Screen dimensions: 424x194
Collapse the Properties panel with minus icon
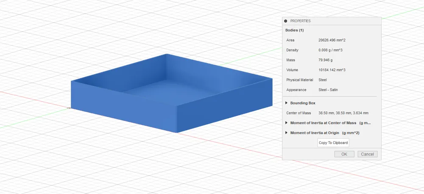(285, 21)
